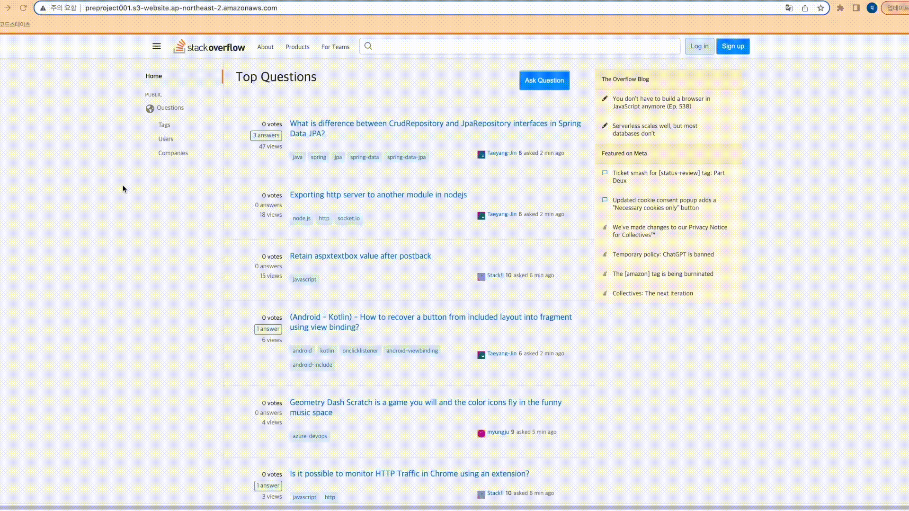Click inside the search input field

[x=520, y=46]
